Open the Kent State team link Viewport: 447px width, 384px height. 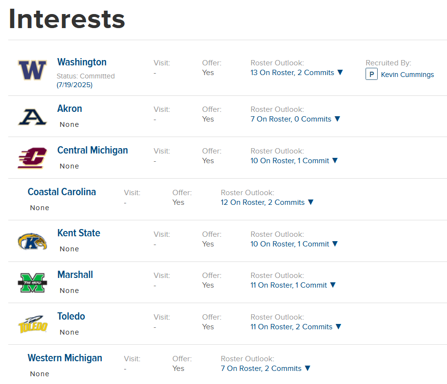[x=79, y=233]
